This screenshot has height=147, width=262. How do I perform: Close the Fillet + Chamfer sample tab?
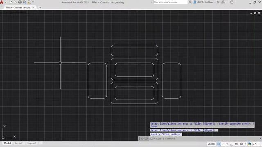click(34, 7)
